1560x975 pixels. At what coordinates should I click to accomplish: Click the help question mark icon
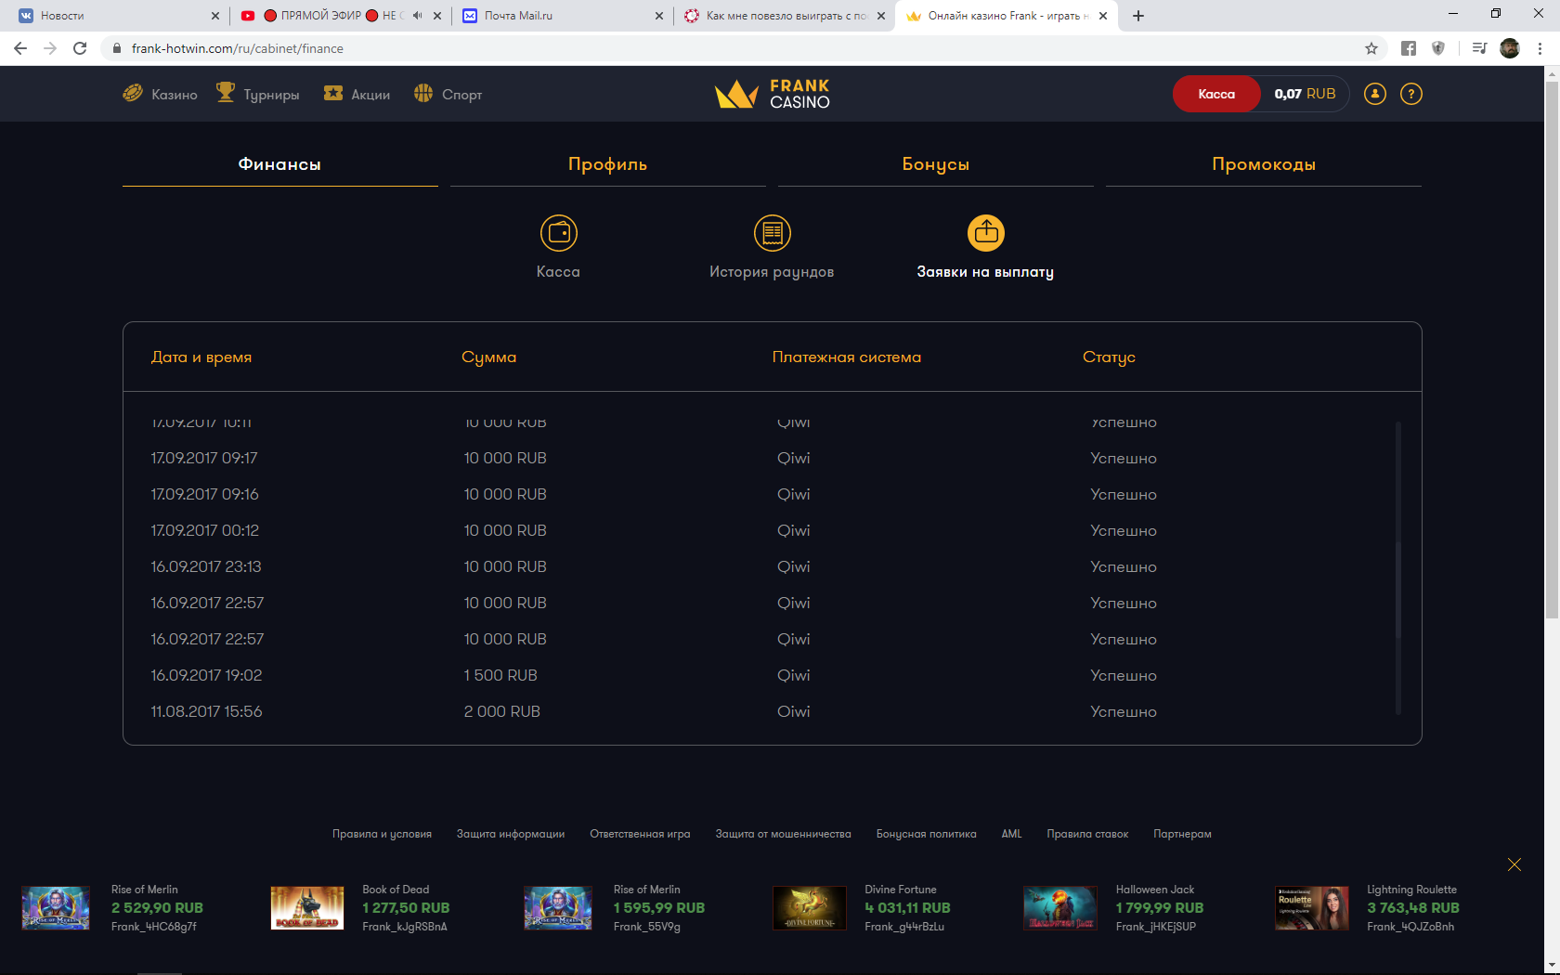coord(1410,94)
